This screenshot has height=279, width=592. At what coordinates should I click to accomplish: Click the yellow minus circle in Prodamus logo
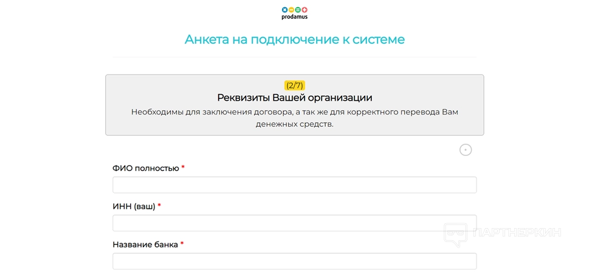coord(291,10)
